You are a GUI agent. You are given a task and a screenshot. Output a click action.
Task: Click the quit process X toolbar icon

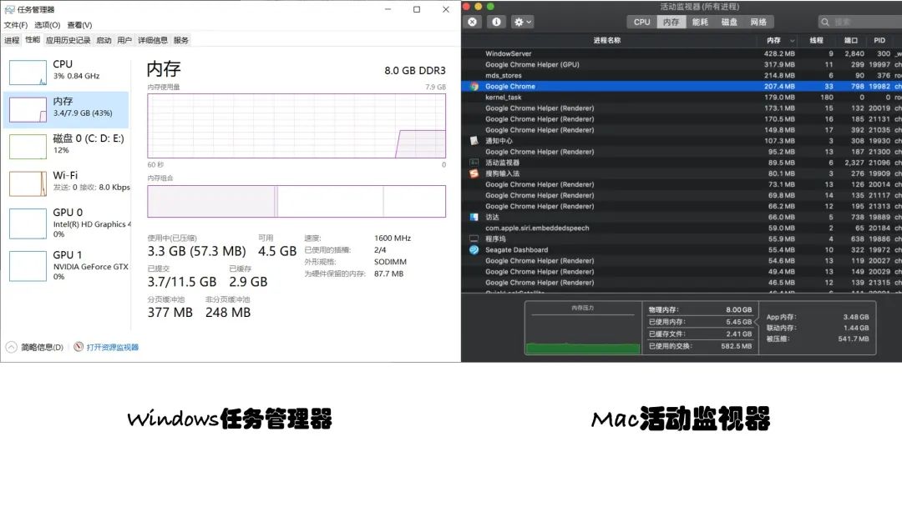click(472, 22)
